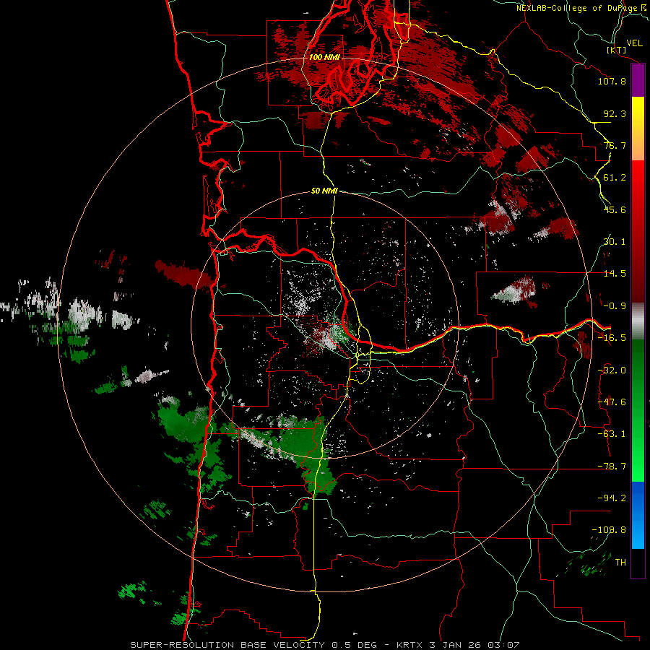Click the VEL legend title
The width and height of the screenshot is (650, 650).
(634, 43)
